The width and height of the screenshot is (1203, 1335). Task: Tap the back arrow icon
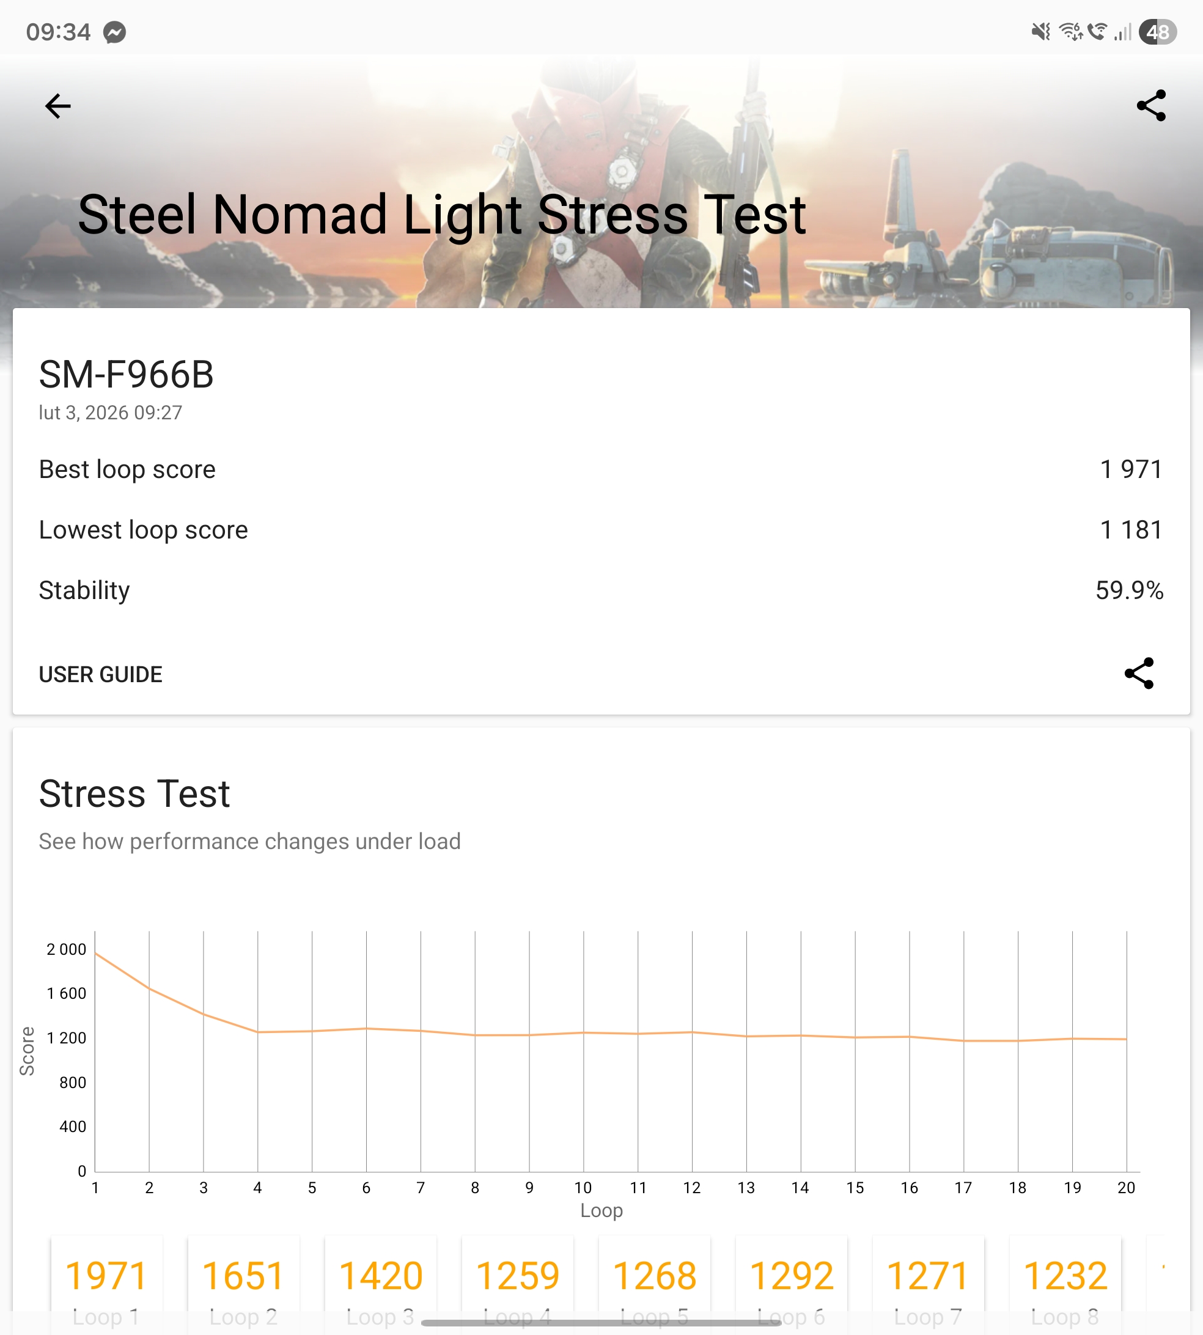tap(57, 106)
